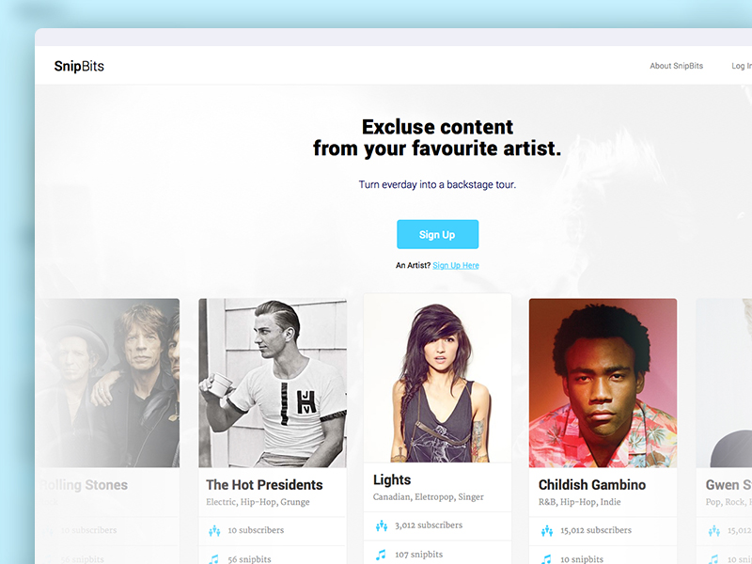
Task: Open the About SnipBits page
Action: click(x=676, y=66)
